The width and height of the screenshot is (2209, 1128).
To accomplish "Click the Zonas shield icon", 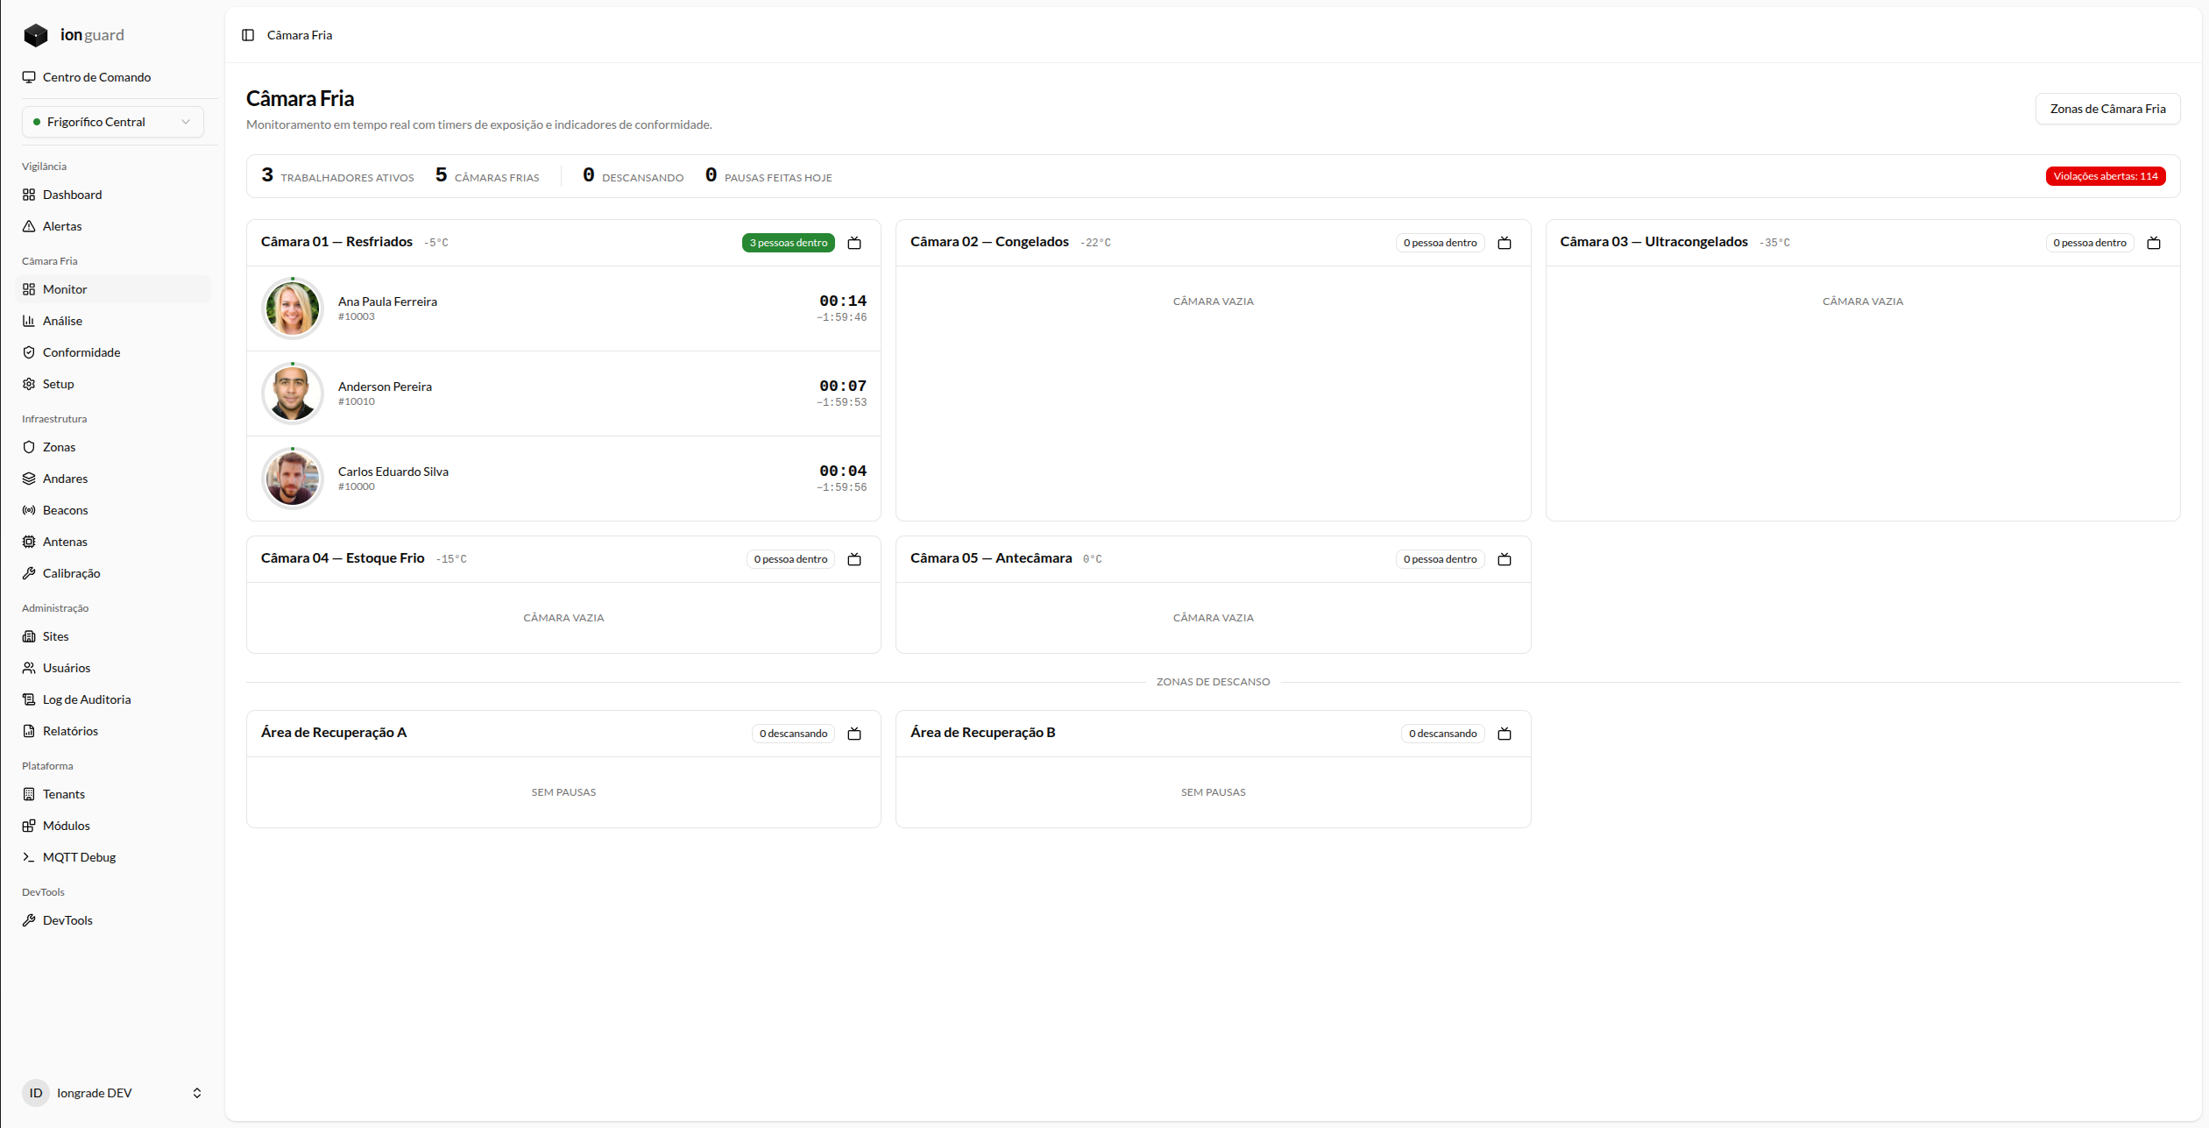I will pos(29,447).
